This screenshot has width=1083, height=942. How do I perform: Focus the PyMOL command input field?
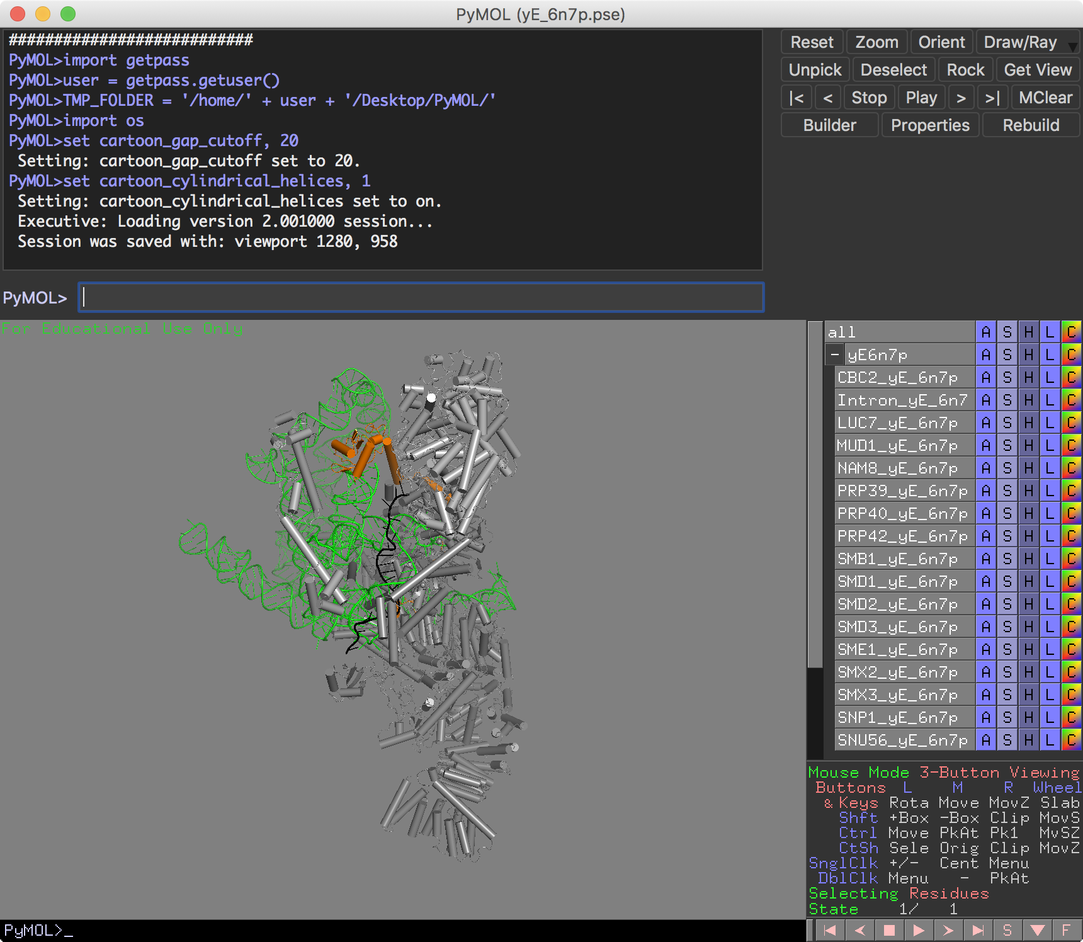pos(421,297)
